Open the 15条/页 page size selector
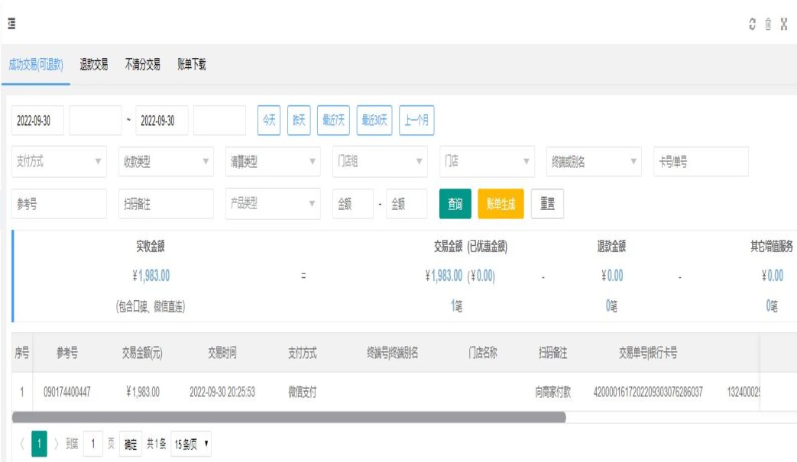The image size is (797, 462). tap(191, 444)
